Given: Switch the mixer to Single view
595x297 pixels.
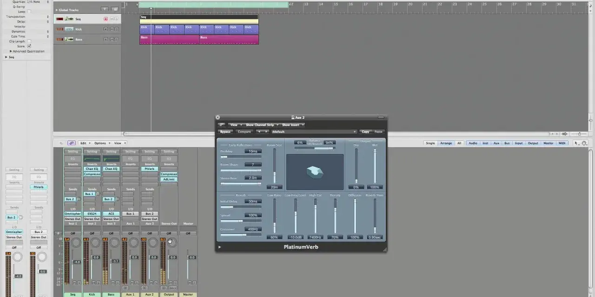Looking at the screenshot, I should [430, 143].
